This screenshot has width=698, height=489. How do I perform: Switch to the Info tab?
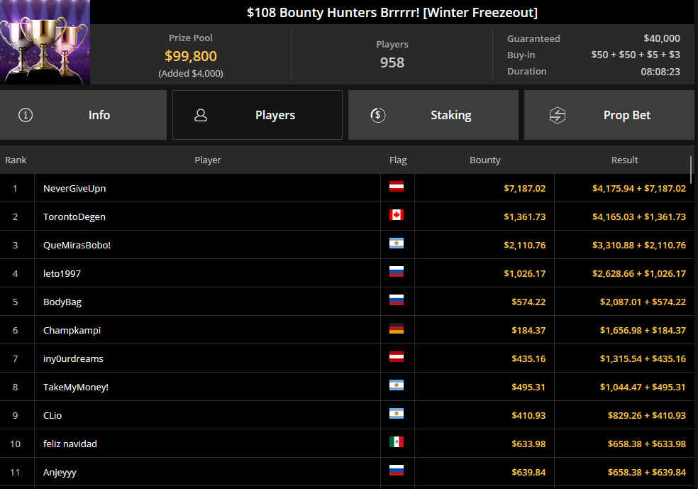tap(83, 116)
